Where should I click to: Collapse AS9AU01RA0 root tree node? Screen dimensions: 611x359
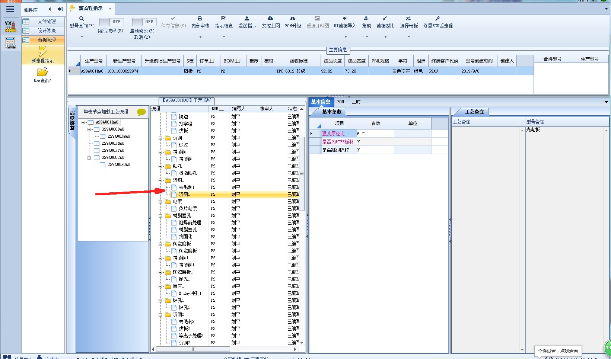pos(83,122)
